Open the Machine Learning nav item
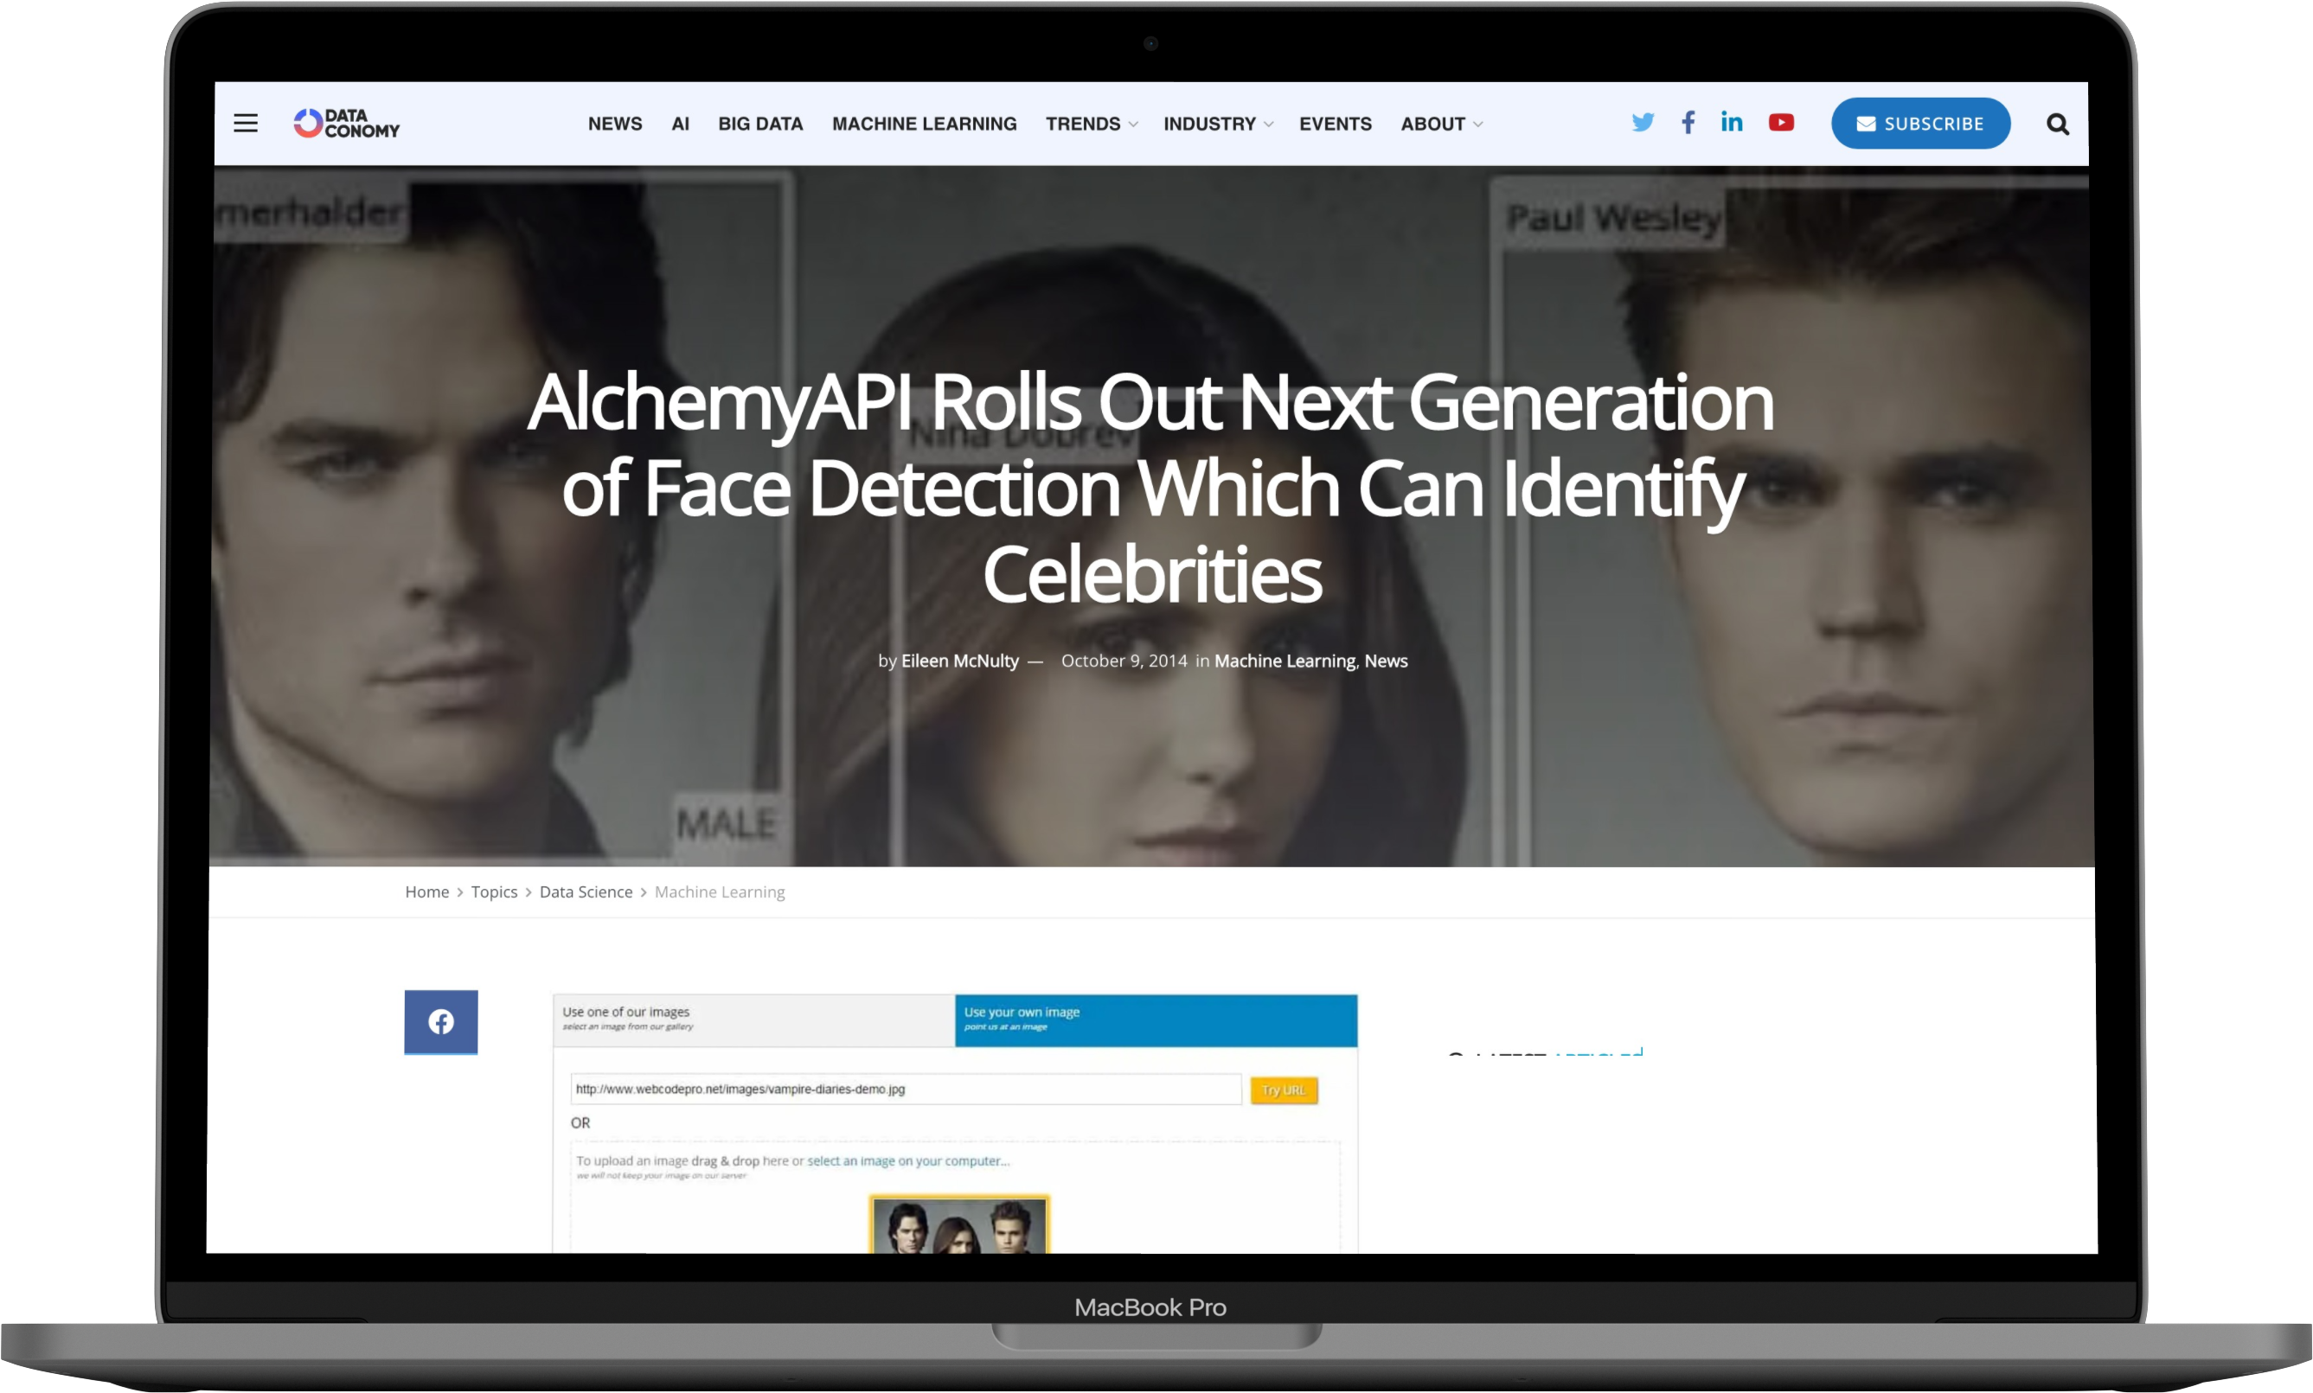This screenshot has height=1393, width=2313. 924,124
